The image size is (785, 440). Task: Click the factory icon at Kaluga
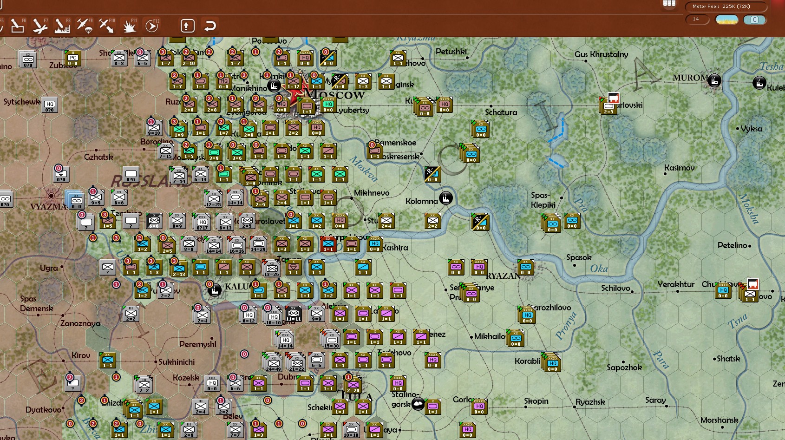coord(214,291)
